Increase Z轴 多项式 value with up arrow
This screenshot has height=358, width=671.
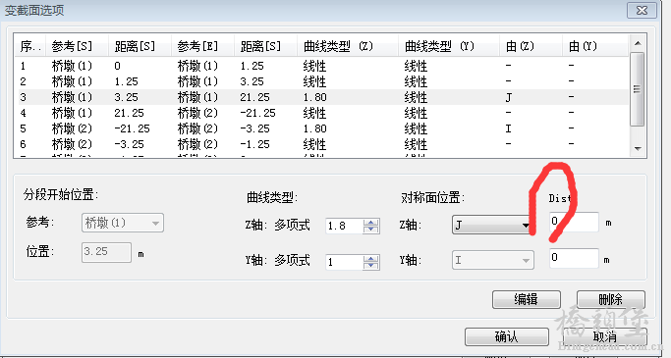[x=371, y=222]
